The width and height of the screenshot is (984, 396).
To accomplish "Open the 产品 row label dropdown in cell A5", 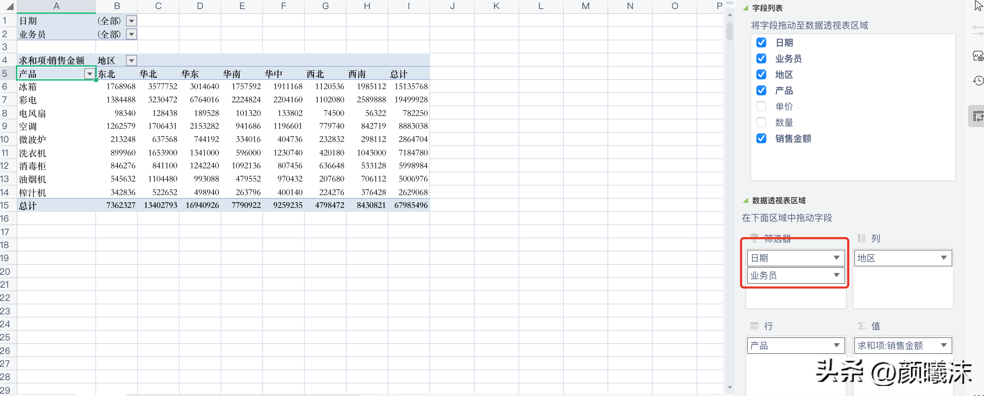I will (89, 74).
